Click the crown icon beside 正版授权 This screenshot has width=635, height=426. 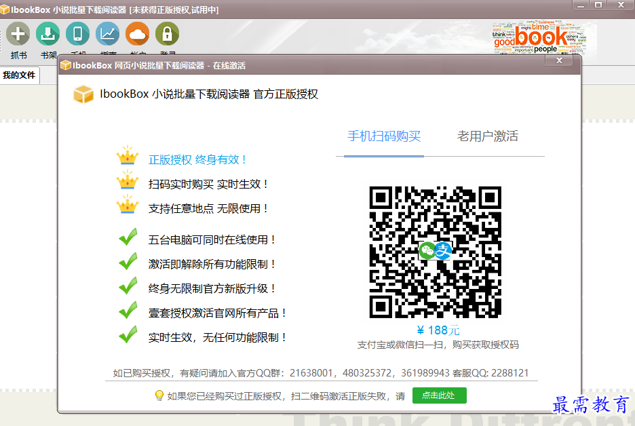point(128,156)
